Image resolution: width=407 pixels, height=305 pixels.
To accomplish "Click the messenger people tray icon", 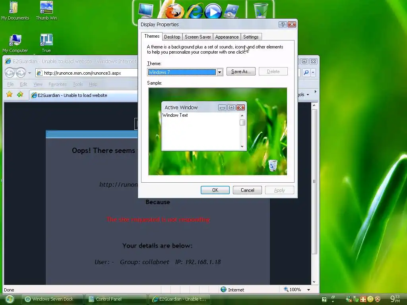I will 349,299.
